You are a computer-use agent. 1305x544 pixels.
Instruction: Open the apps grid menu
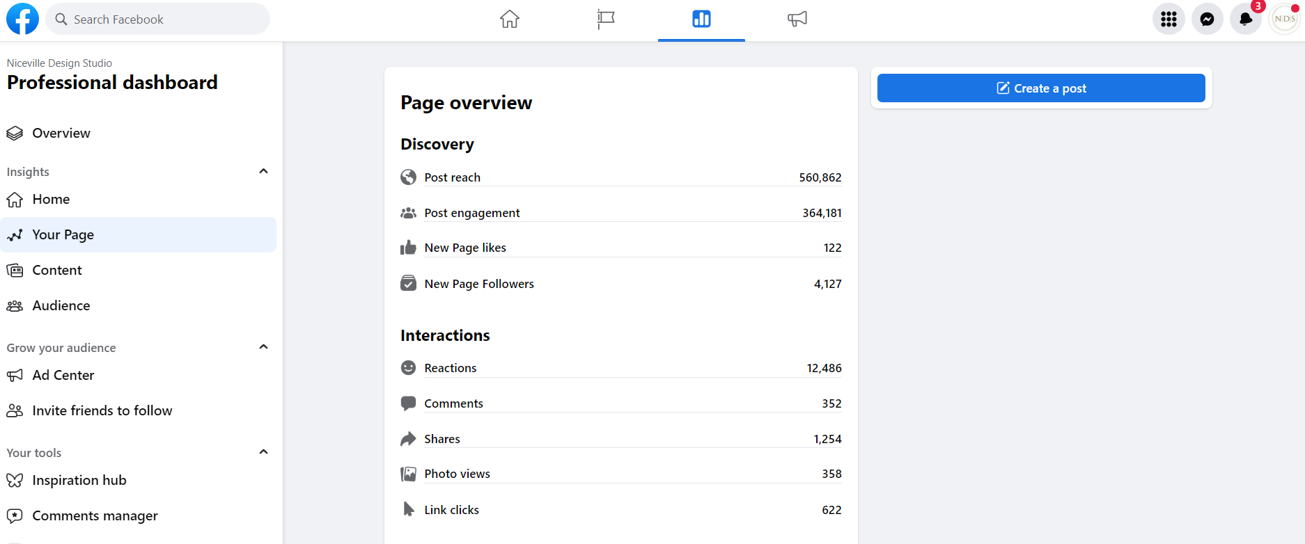click(1169, 19)
